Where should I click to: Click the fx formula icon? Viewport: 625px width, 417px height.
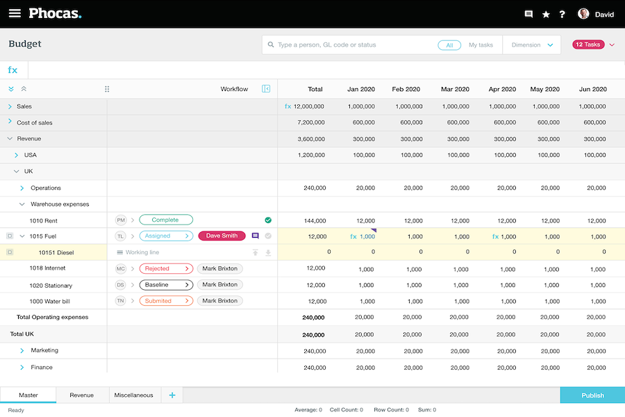click(13, 70)
